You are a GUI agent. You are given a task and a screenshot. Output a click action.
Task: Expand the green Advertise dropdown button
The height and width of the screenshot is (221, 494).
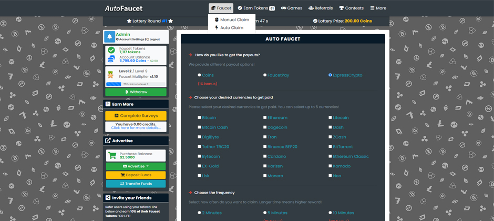point(136,166)
